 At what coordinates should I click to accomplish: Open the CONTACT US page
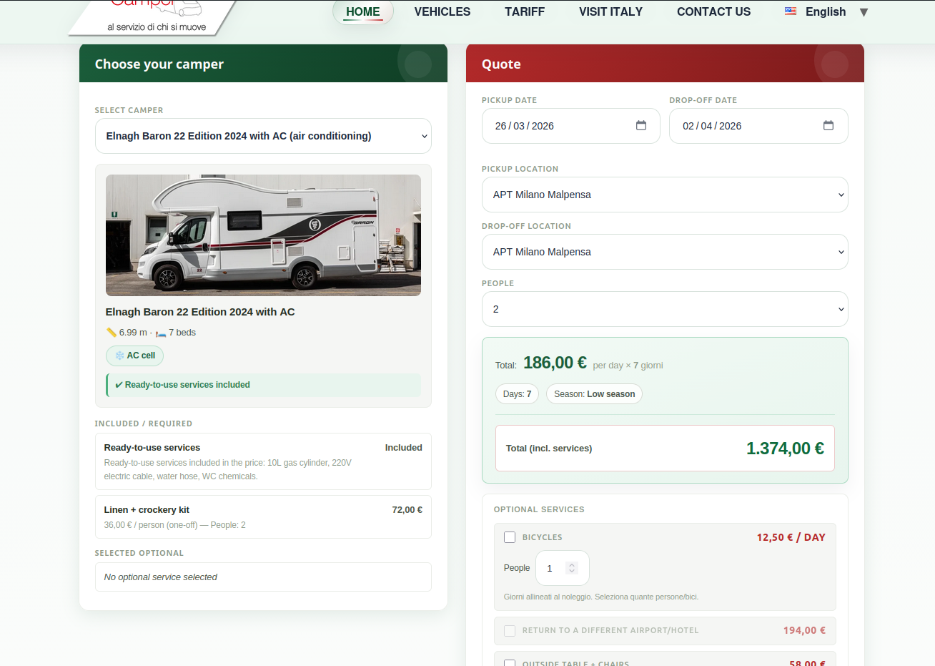(713, 11)
